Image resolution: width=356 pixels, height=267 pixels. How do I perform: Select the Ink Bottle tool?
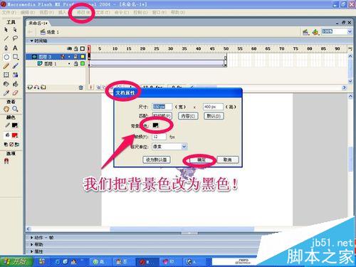tap(6, 84)
